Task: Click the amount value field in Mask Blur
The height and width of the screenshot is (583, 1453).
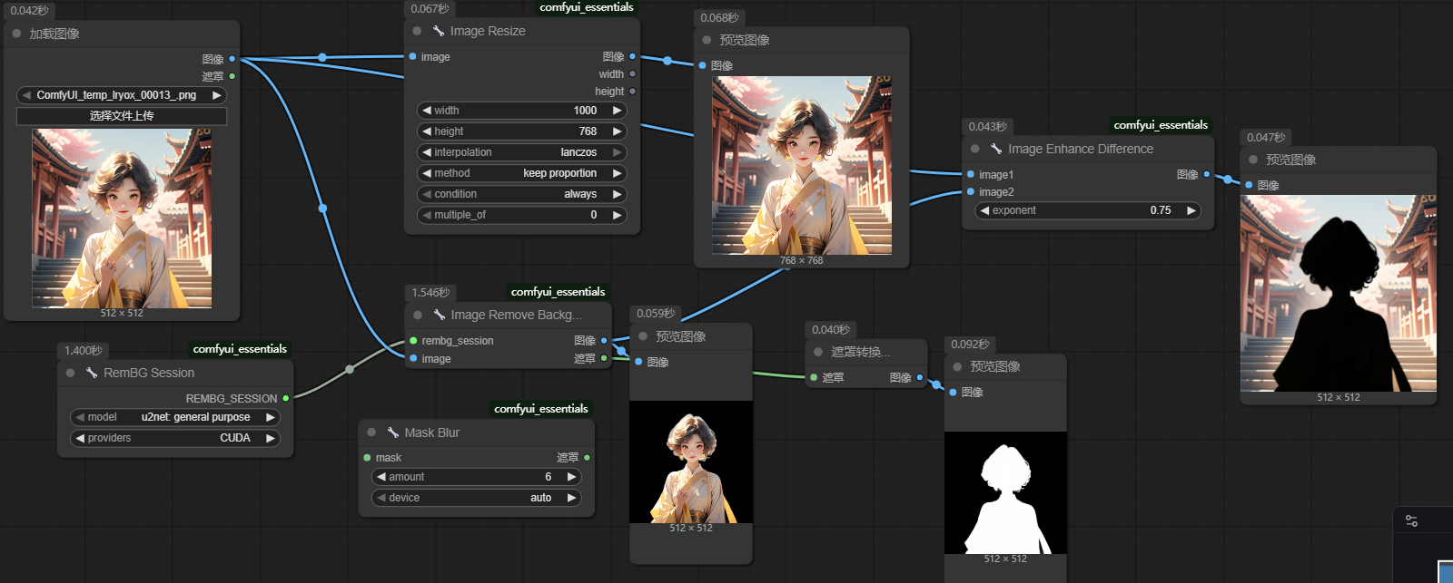Action: pos(477,477)
